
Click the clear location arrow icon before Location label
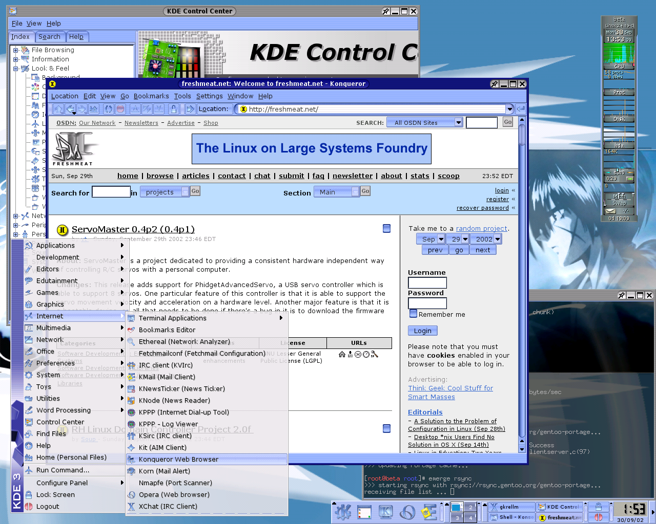coord(190,109)
